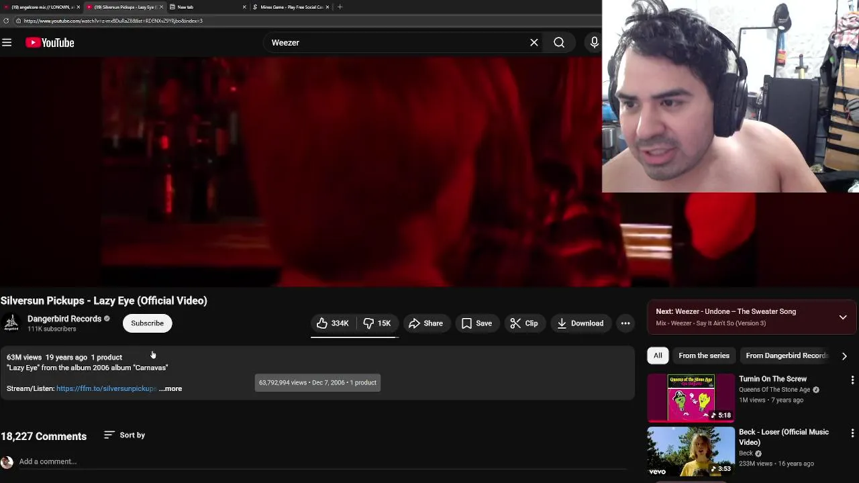Open the ffm.to/silversunpickups link

[106, 388]
